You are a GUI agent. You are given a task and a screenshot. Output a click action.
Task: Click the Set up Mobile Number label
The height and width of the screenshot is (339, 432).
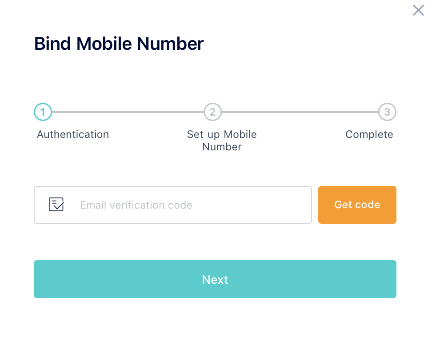pos(222,141)
